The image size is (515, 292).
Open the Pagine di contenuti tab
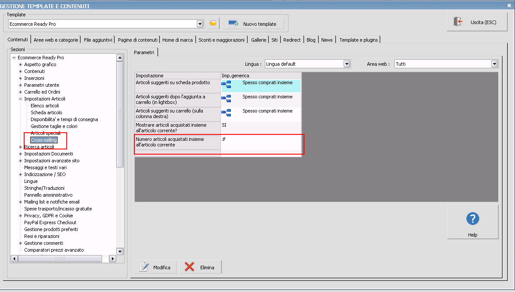click(138, 40)
